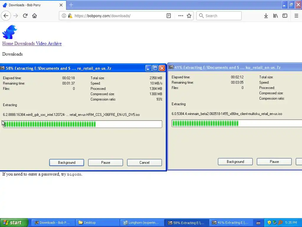The height and width of the screenshot is (227, 302).
Task: Click the 6.0.5384.4 winmain_beta2 iso file name
Action: pos(227,114)
